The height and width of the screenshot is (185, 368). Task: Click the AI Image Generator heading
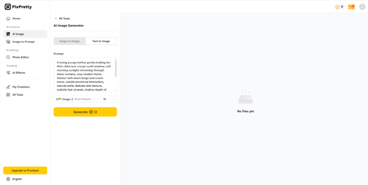[69, 26]
